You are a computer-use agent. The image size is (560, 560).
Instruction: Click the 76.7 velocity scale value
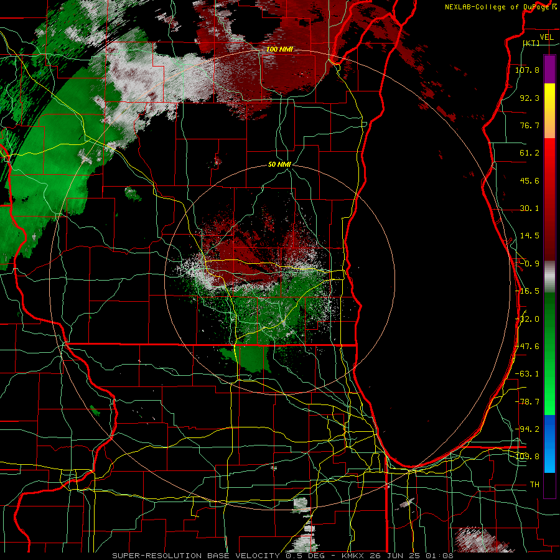tap(530, 125)
